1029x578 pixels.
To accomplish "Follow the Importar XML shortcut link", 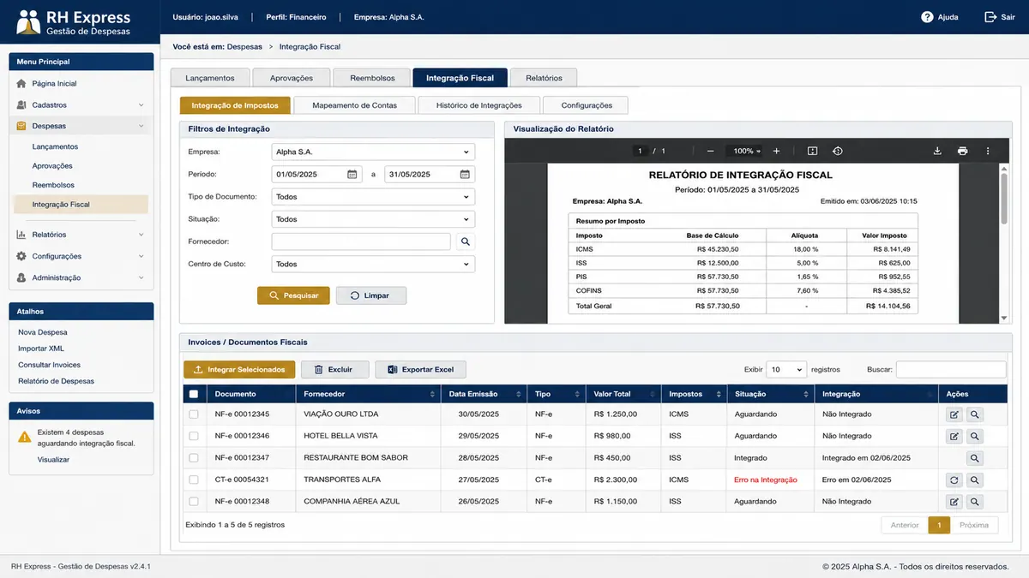I will point(43,349).
